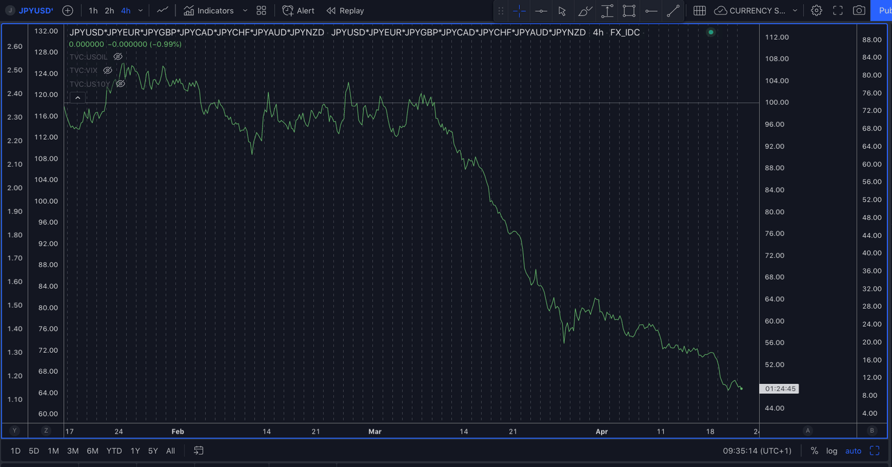Image resolution: width=892 pixels, height=467 pixels.
Task: Collapse the indicator legend with chevron
Action: click(x=78, y=98)
